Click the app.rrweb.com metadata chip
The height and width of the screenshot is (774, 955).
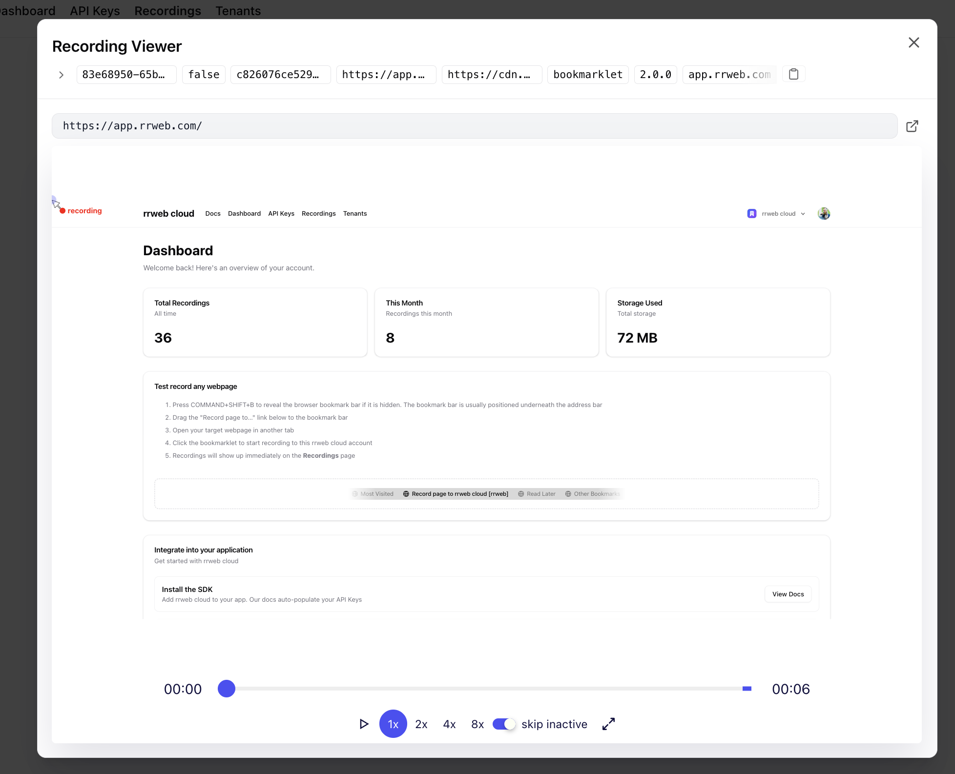pos(729,75)
